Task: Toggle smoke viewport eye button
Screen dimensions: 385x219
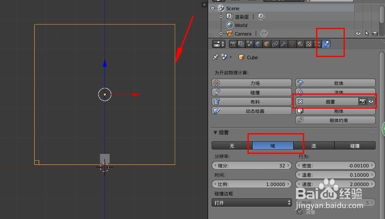Action: click(371, 101)
